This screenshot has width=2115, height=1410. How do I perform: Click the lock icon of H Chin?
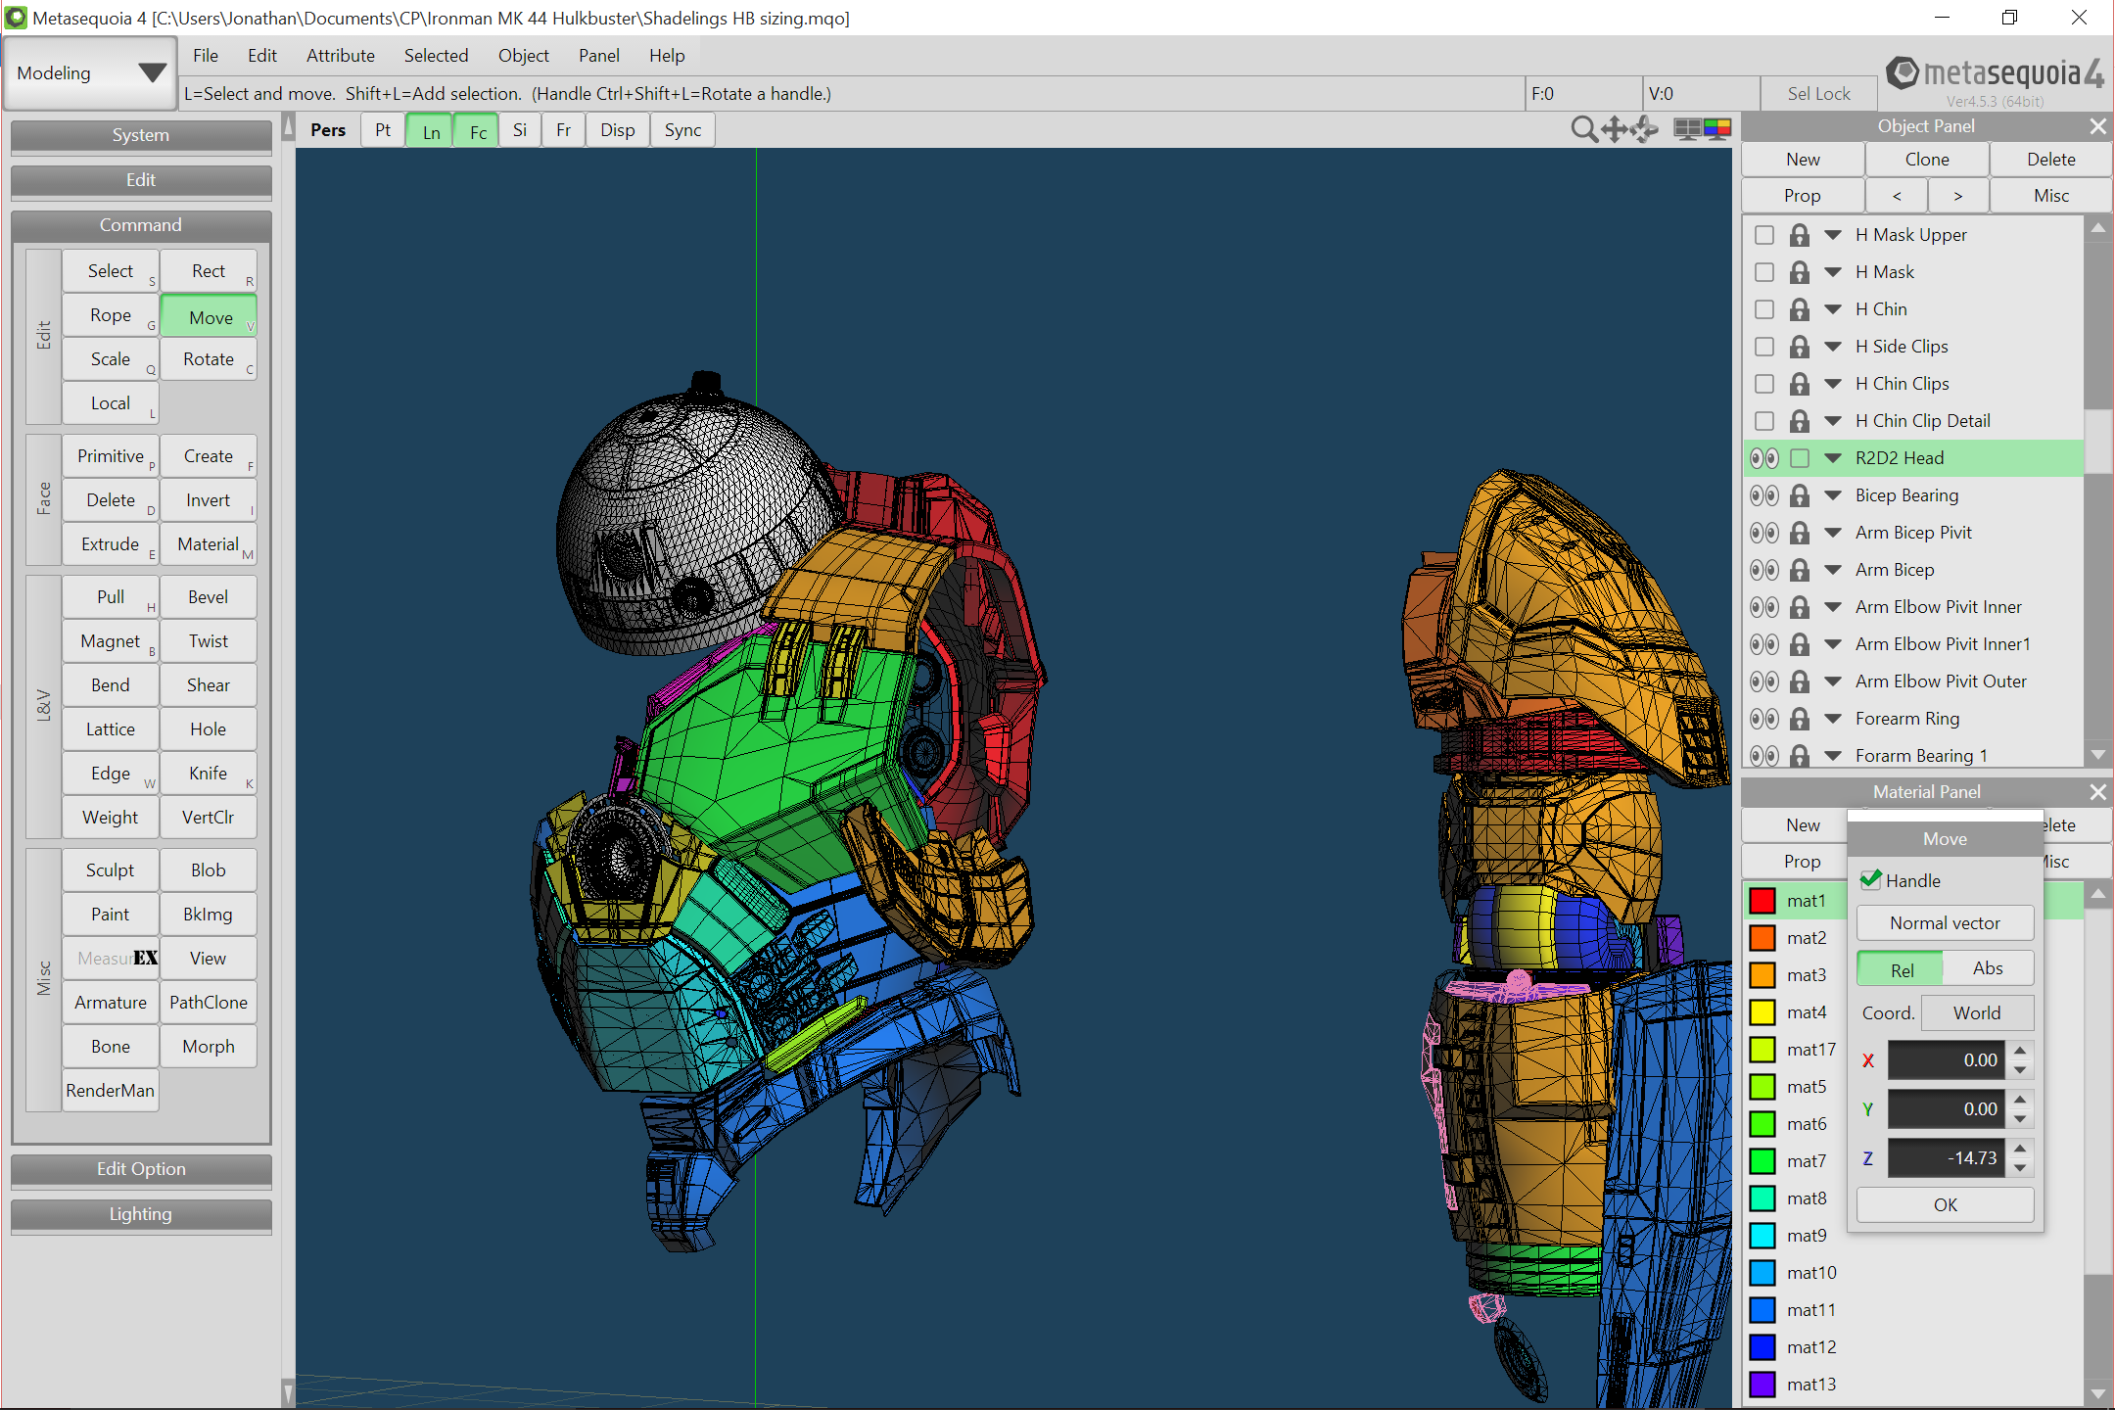tap(1800, 309)
